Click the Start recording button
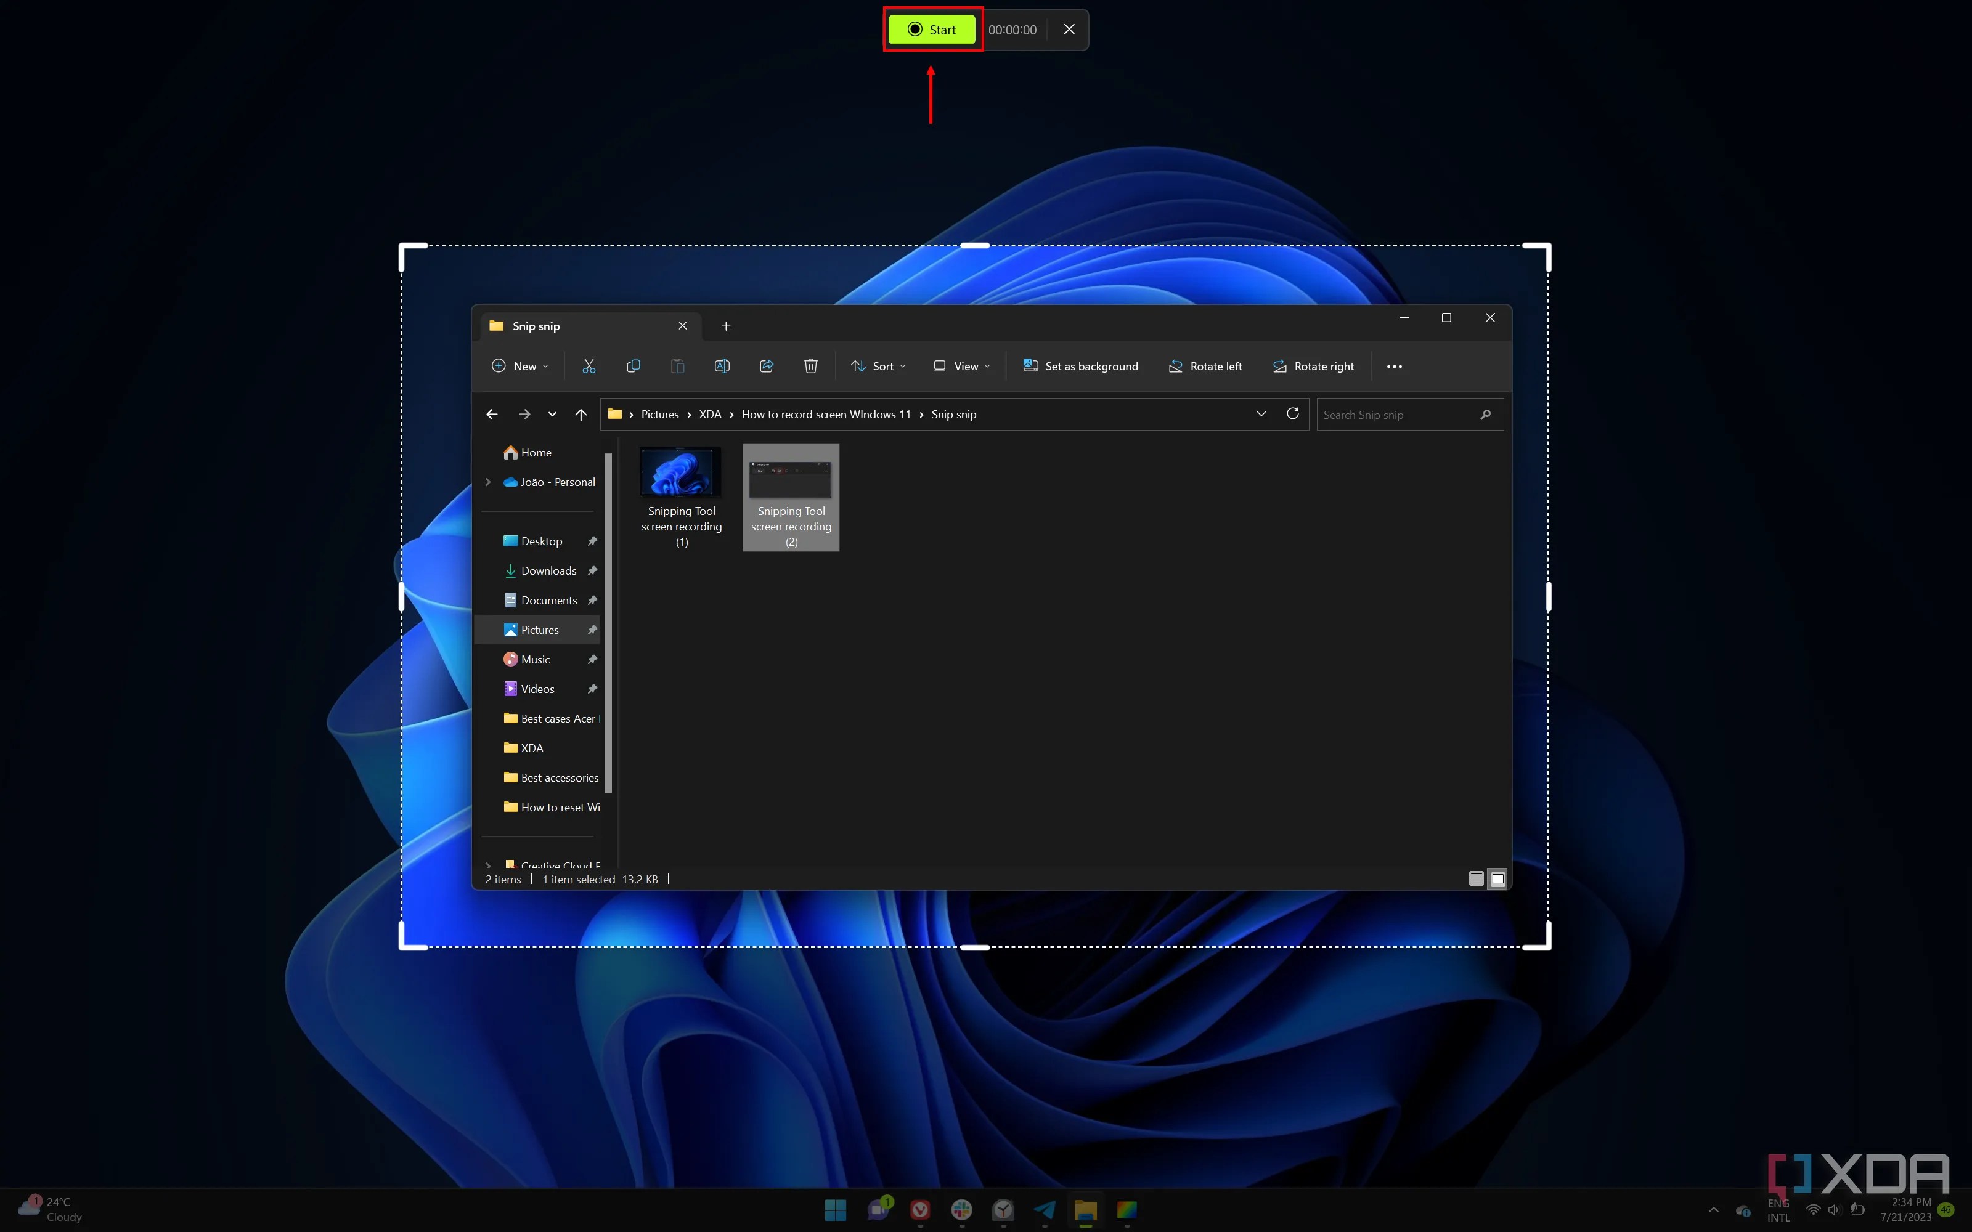This screenshot has height=1232, width=1972. 931,30
